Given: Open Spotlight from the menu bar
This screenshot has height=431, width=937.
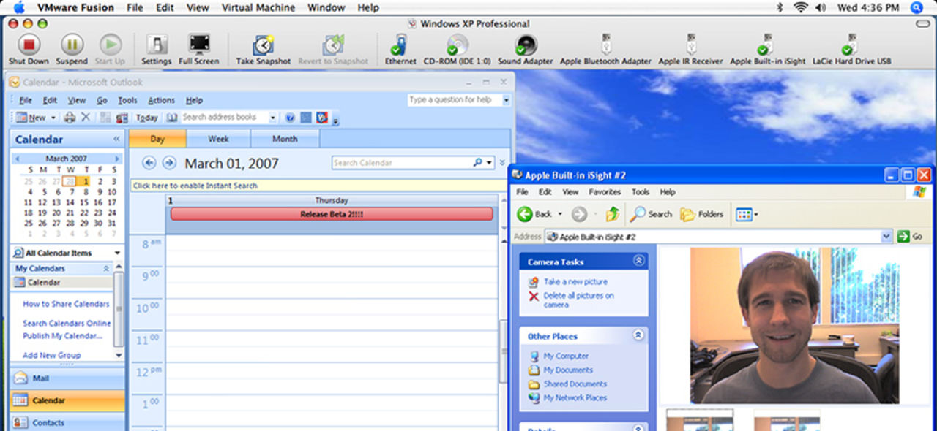Looking at the screenshot, I should [916, 7].
